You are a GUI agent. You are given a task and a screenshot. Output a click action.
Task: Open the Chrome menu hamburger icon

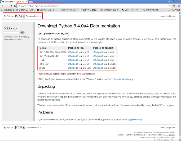tap(179, 6)
